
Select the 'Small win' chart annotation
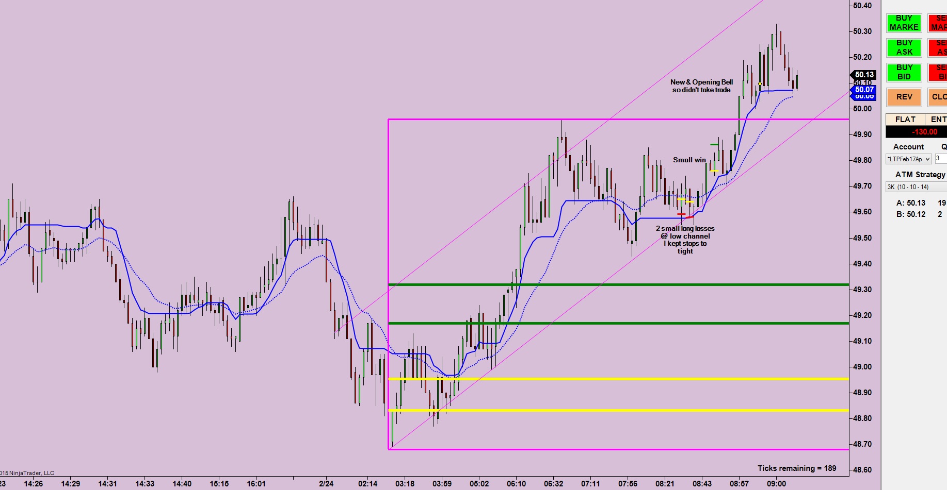[x=689, y=160]
